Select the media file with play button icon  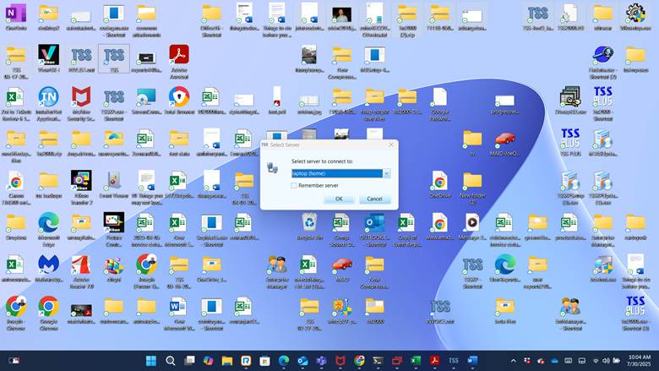click(x=472, y=226)
